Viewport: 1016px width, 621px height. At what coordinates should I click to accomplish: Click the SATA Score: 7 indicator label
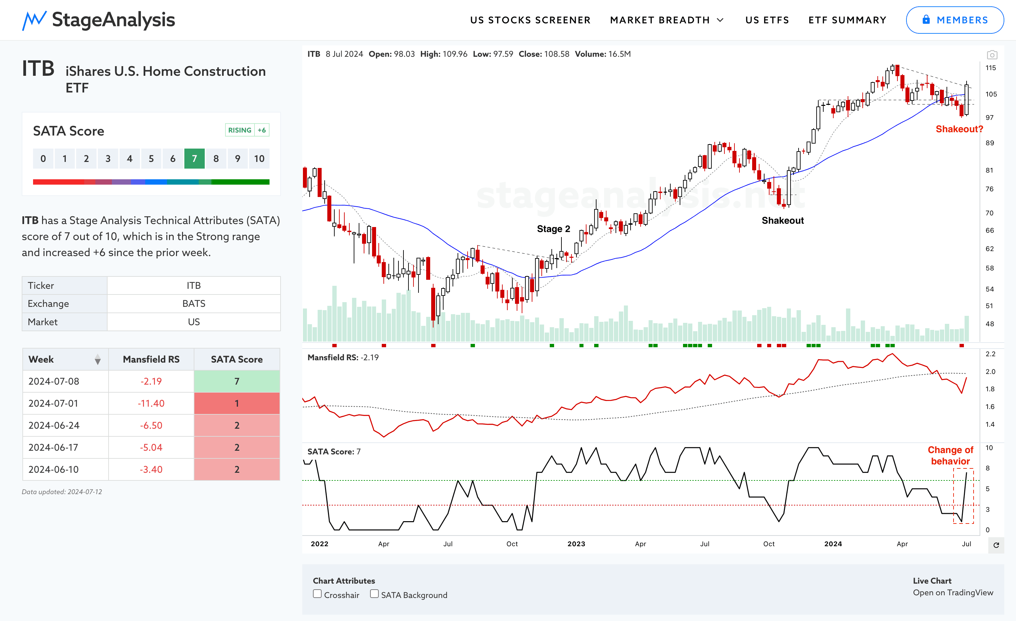click(x=334, y=452)
